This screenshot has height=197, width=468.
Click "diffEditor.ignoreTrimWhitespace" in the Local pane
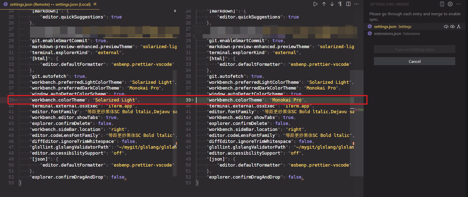(250, 141)
